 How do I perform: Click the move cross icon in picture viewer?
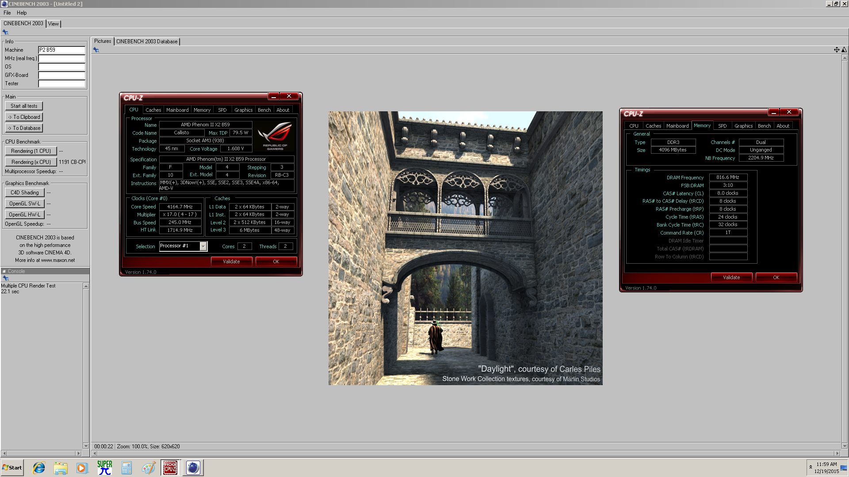837,50
